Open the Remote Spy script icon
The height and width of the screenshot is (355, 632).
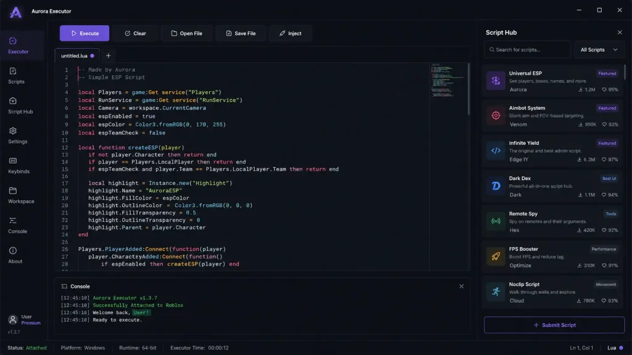(x=496, y=221)
